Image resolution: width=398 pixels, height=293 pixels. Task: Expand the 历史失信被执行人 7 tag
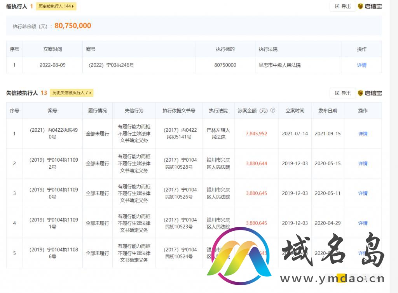[73, 93]
